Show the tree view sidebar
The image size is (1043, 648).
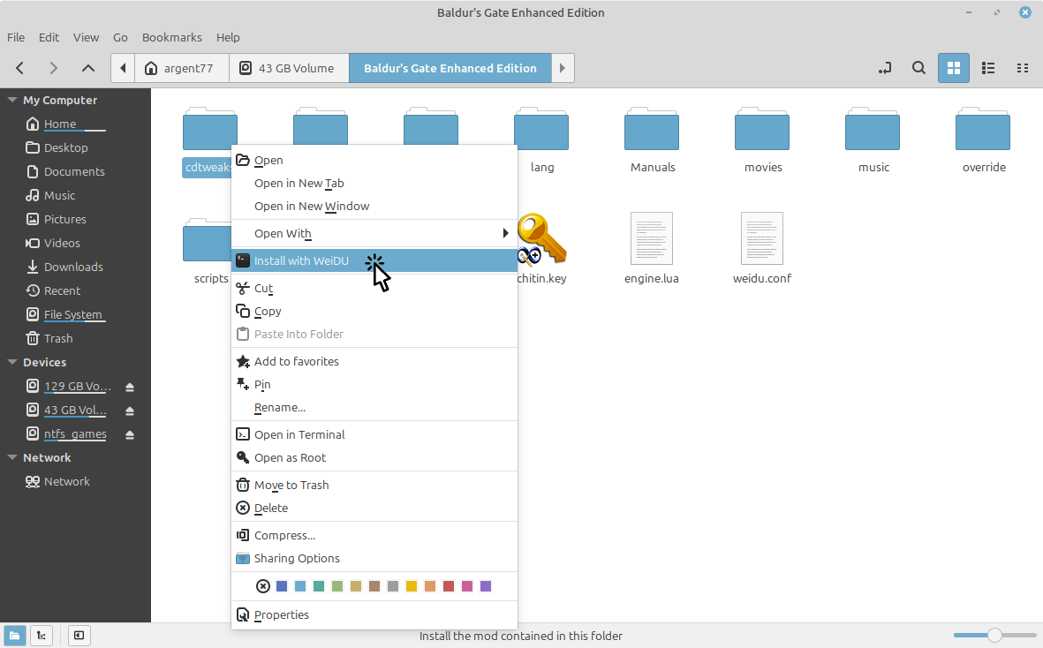[42, 636]
